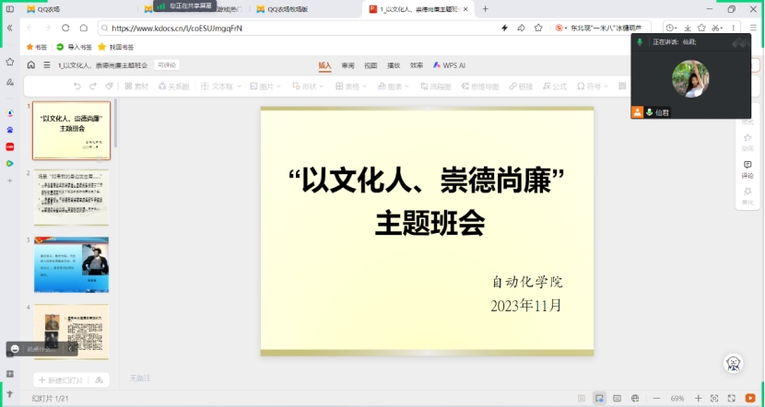The height and width of the screenshot is (407, 765).
Task: Open the WPS AI menu tab
Action: click(x=450, y=65)
